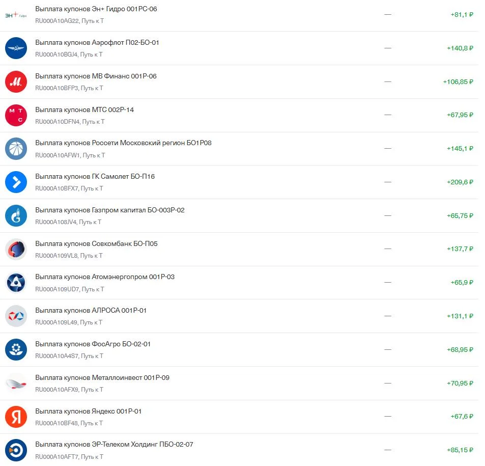The image size is (485, 466).
Task: Click the Яндекс red logo icon
Action: pos(16,417)
